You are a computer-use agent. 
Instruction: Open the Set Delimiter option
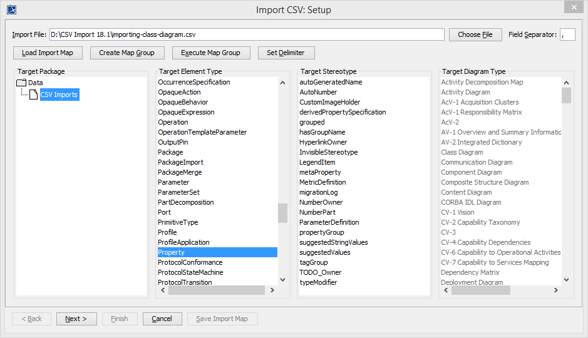[286, 53]
